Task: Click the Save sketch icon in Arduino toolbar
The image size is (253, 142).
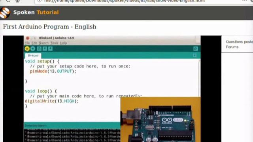Action: [x=50, y=49]
